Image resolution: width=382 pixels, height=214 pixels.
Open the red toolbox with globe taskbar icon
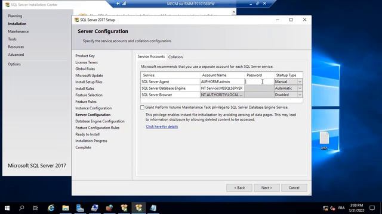[x=109, y=208]
